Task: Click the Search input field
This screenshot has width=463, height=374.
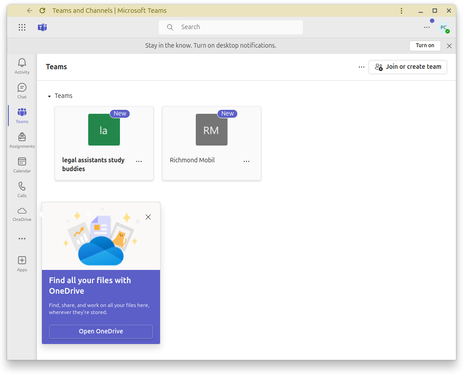Action: pyautogui.click(x=231, y=27)
